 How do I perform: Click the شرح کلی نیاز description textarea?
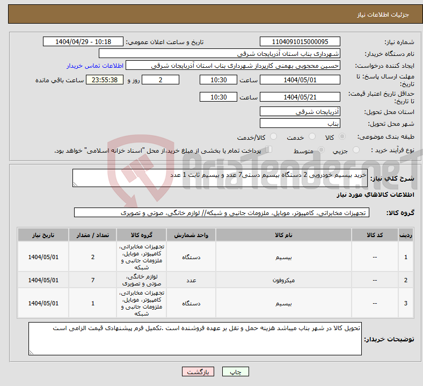coord(220,178)
